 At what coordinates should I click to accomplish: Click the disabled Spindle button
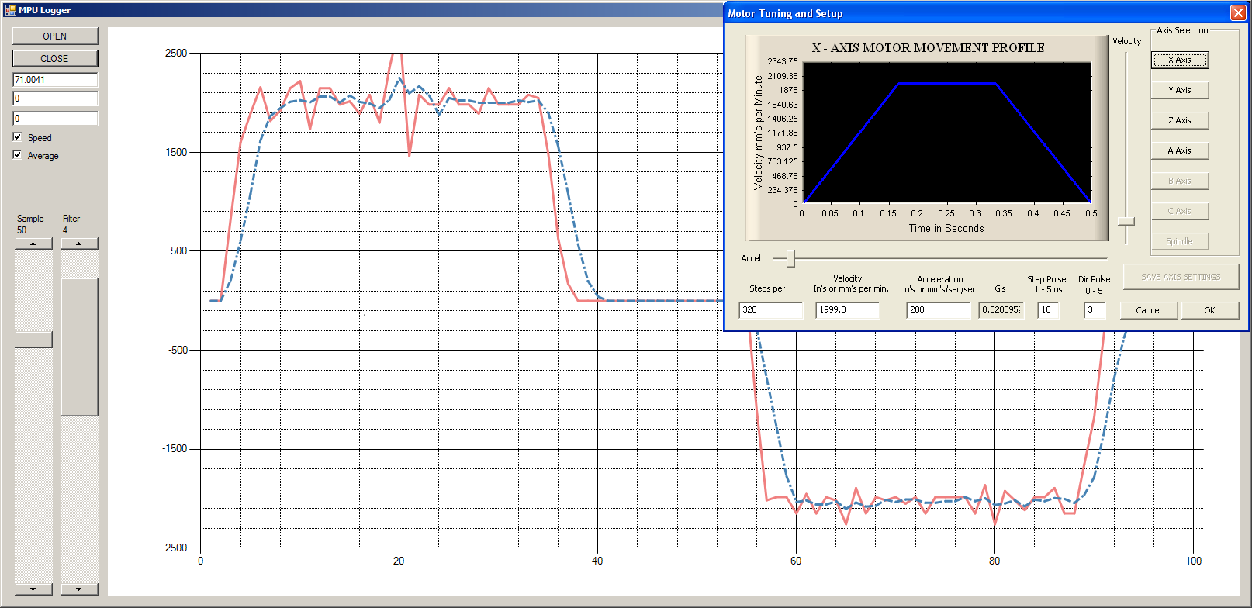click(x=1179, y=241)
